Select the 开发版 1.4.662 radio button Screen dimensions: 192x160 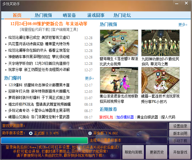90,133
